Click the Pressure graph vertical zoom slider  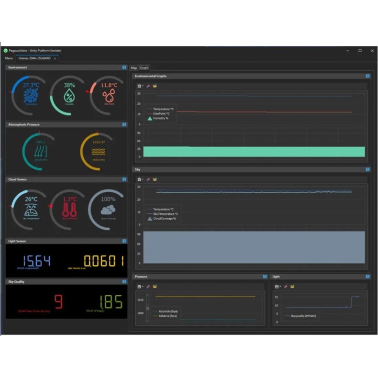click(x=148, y=306)
